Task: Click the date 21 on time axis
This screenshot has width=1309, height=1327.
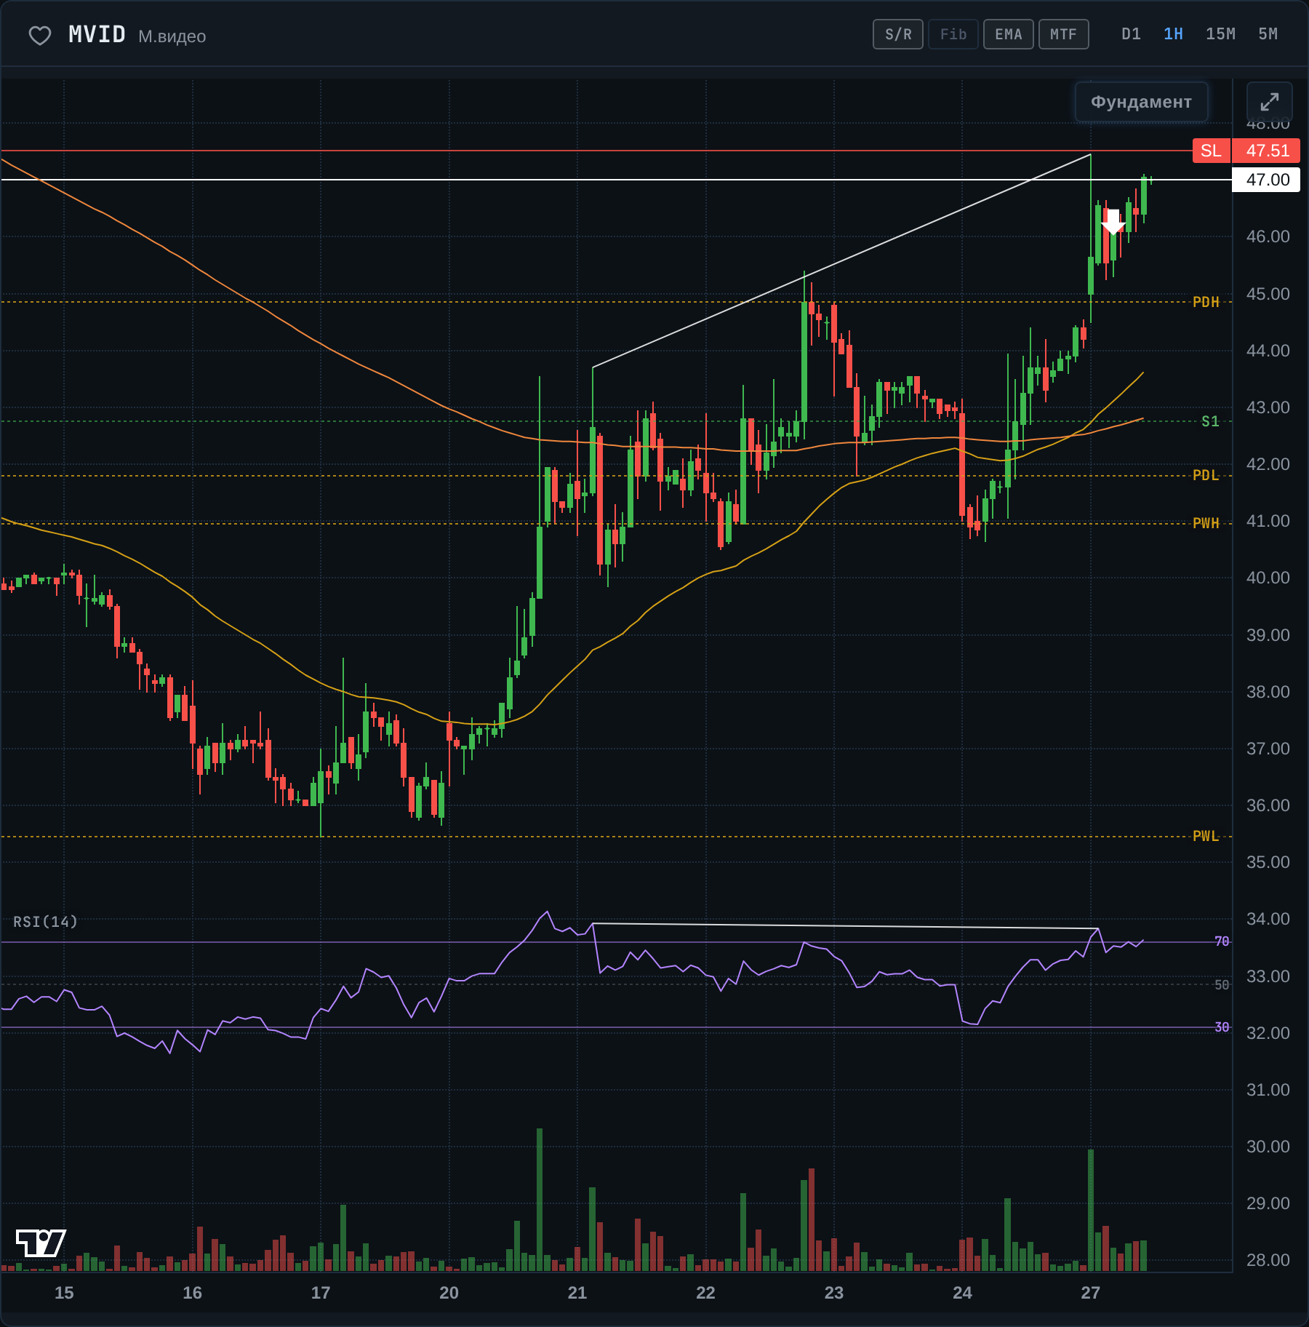Action: (577, 1293)
